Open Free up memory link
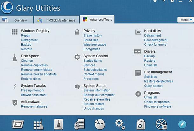Image resolution: width=194 pixels, height=131 pixels. tap(32, 90)
